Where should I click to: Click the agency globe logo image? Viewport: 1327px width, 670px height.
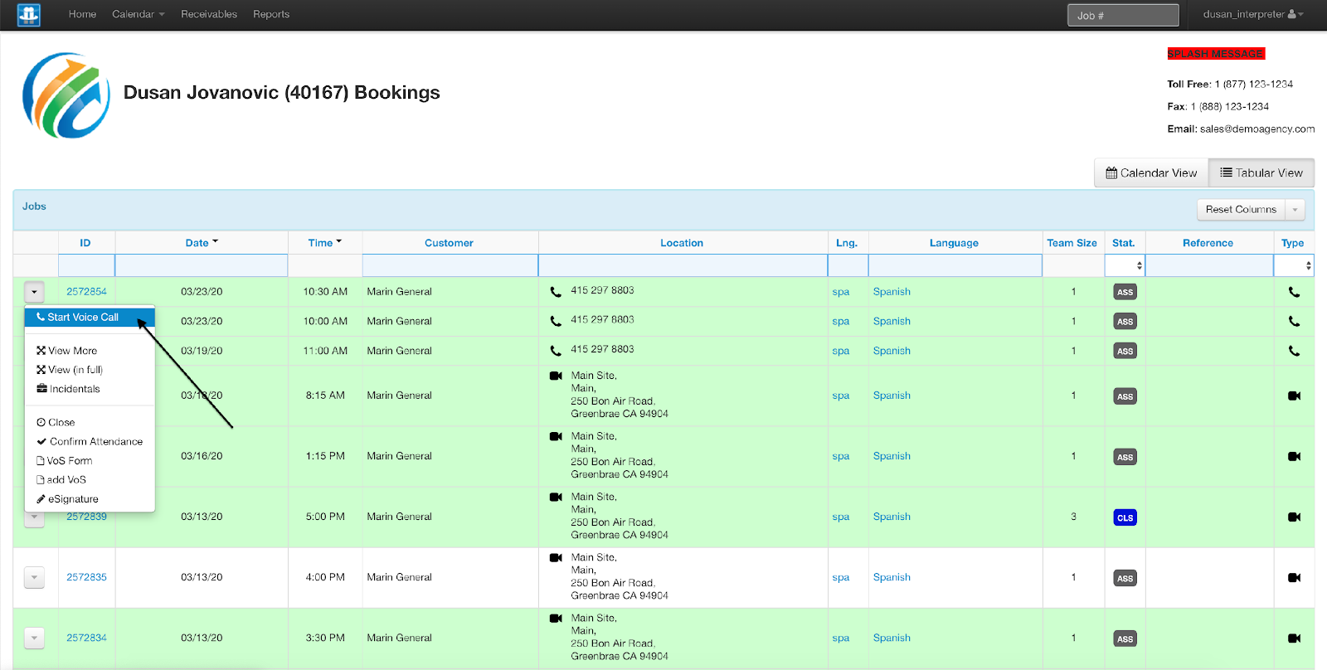coord(66,95)
